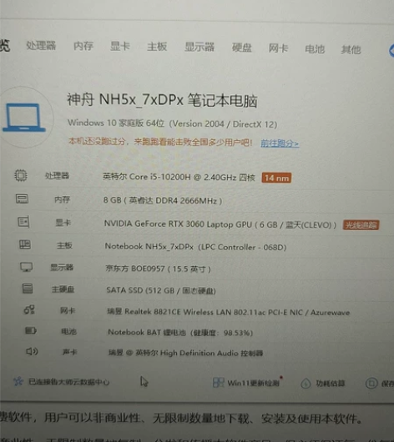Click the motherboard icon
Screen dimensions: 394x442
[x=25, y=244]
